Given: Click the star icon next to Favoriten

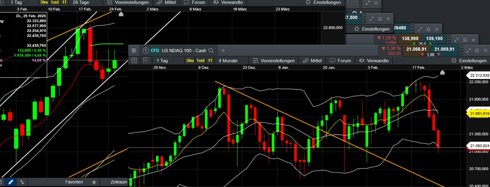Looking at the screenshot, I should click(x=94, y=182).
